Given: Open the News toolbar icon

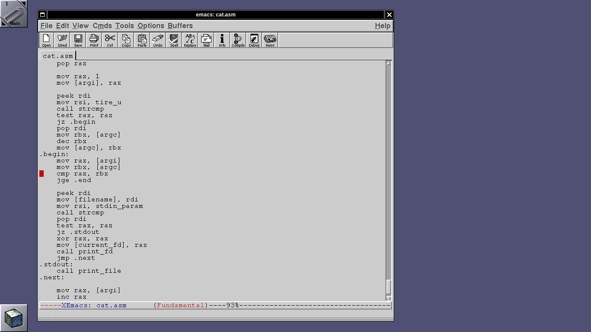Looking at the screenshot, I should click(270, 40).
